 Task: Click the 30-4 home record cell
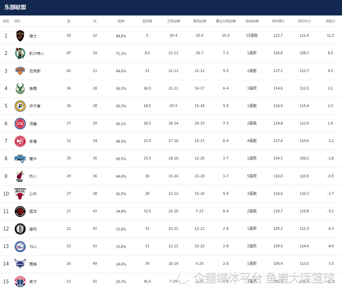click(x=173, y=36)
